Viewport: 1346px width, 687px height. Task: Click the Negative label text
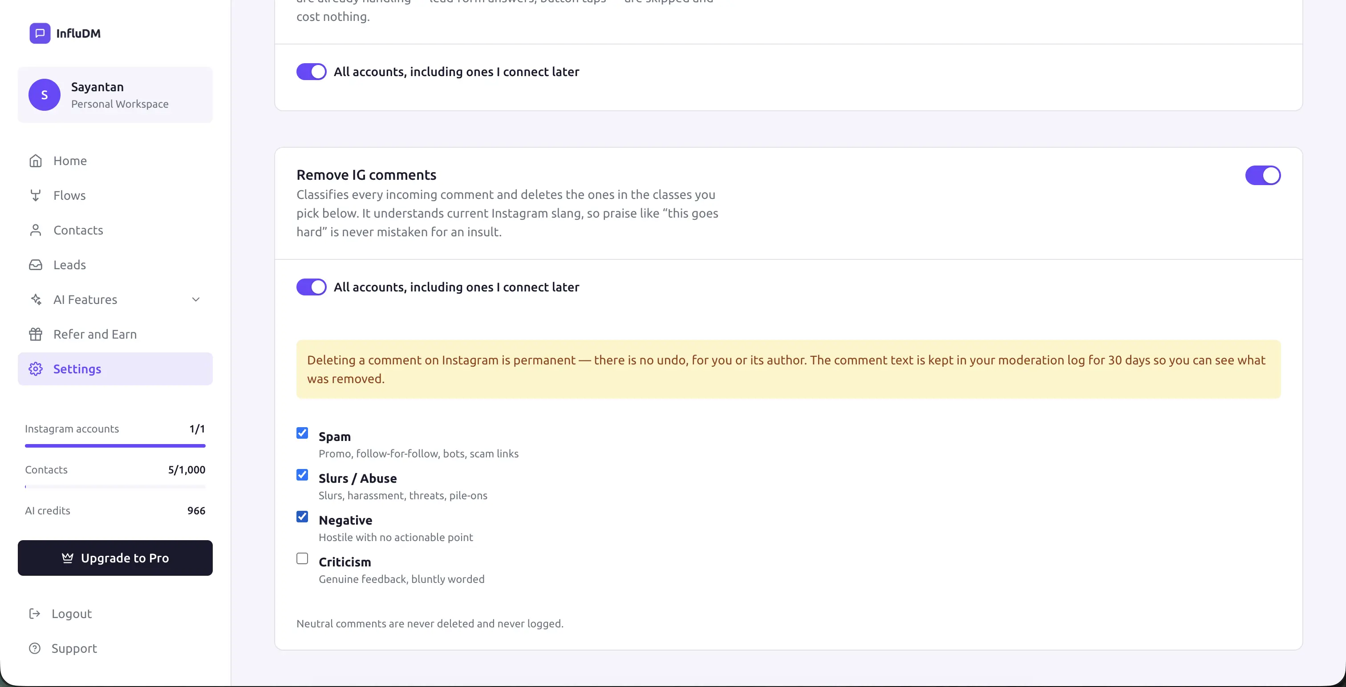(345, 520)
